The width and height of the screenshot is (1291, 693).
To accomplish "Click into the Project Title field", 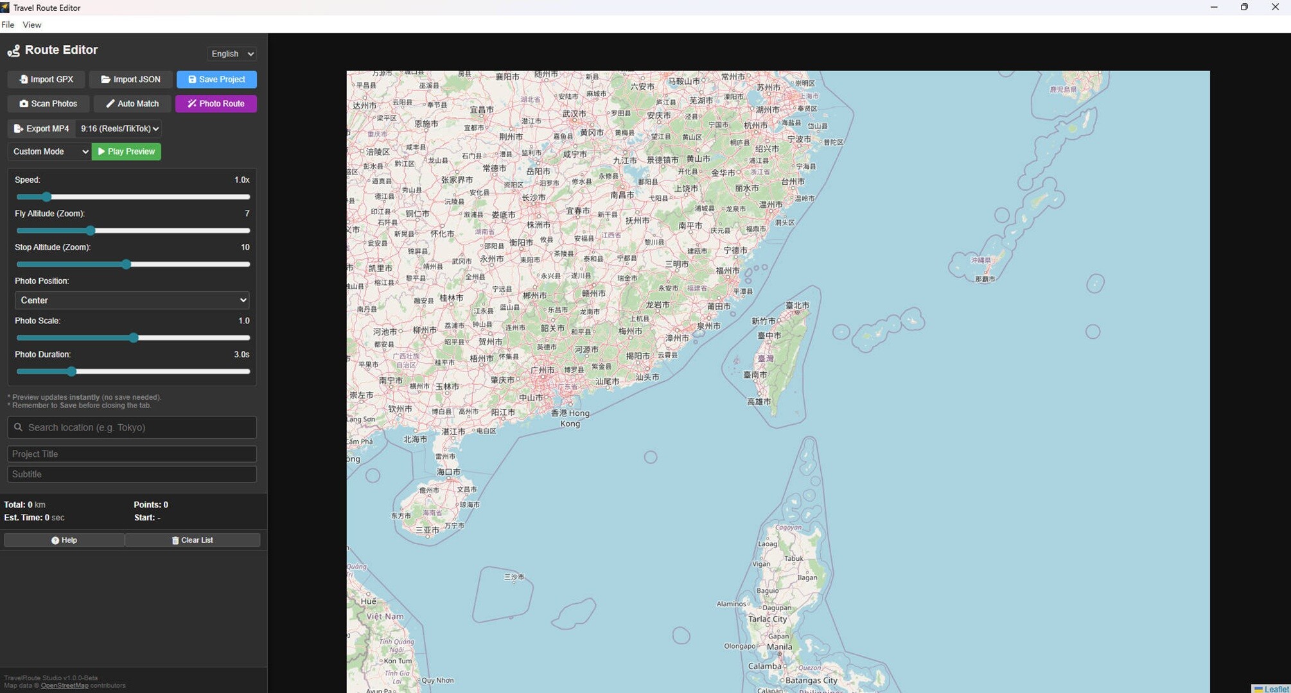I will pyautogui.click(x=132, y=454).
